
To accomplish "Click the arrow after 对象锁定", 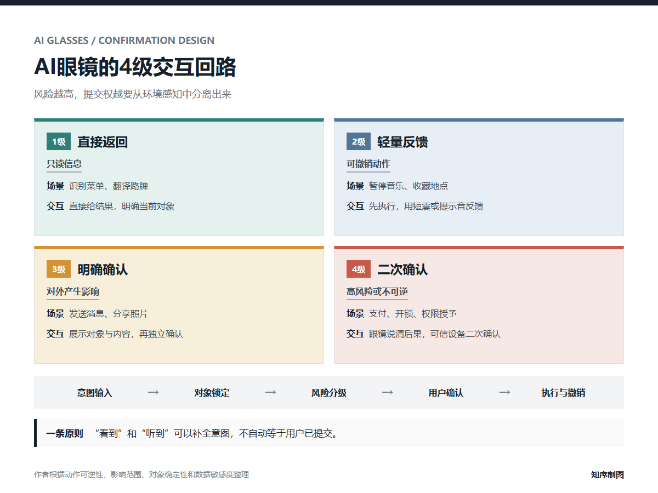I will click(270, 392).
